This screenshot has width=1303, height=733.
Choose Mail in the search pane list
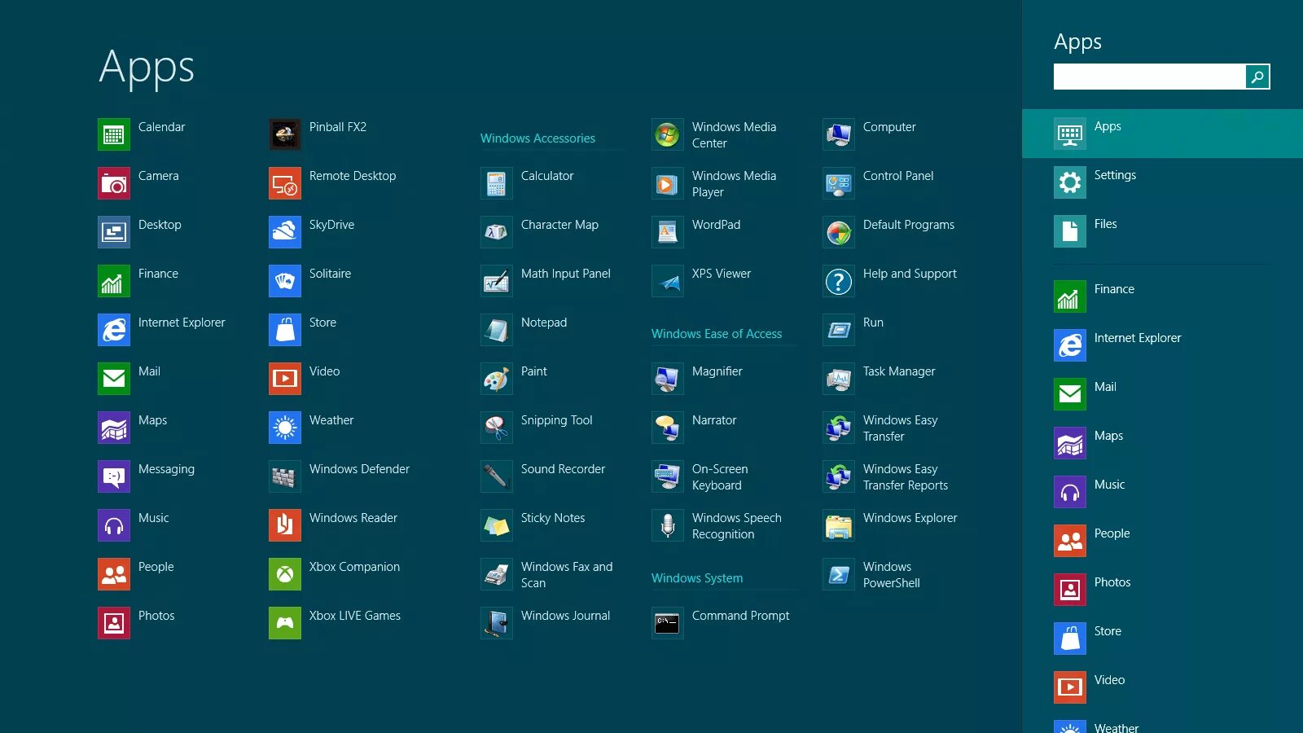[x=1162, y=394]
